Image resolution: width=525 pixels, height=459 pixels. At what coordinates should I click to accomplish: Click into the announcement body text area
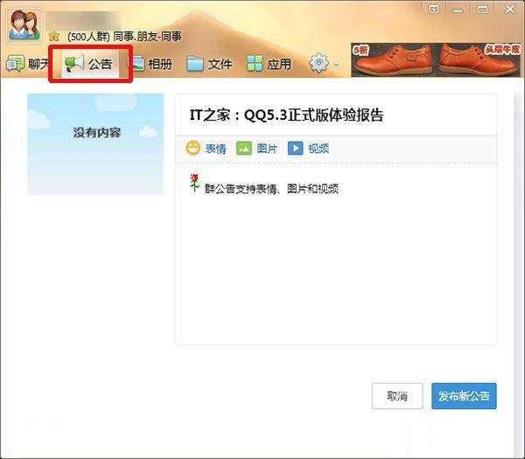tap(336, 254)
